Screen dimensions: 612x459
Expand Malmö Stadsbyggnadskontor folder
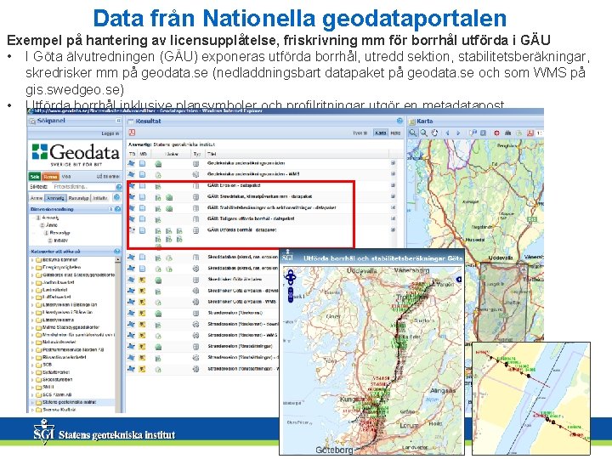[x=32, y=327]
